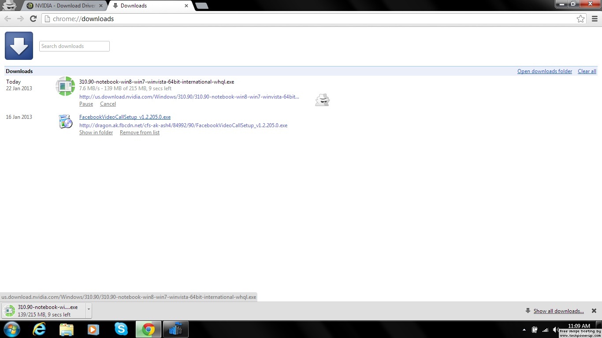Click the download shelf file progress icon
602x338 pixels.
(9, 311)
